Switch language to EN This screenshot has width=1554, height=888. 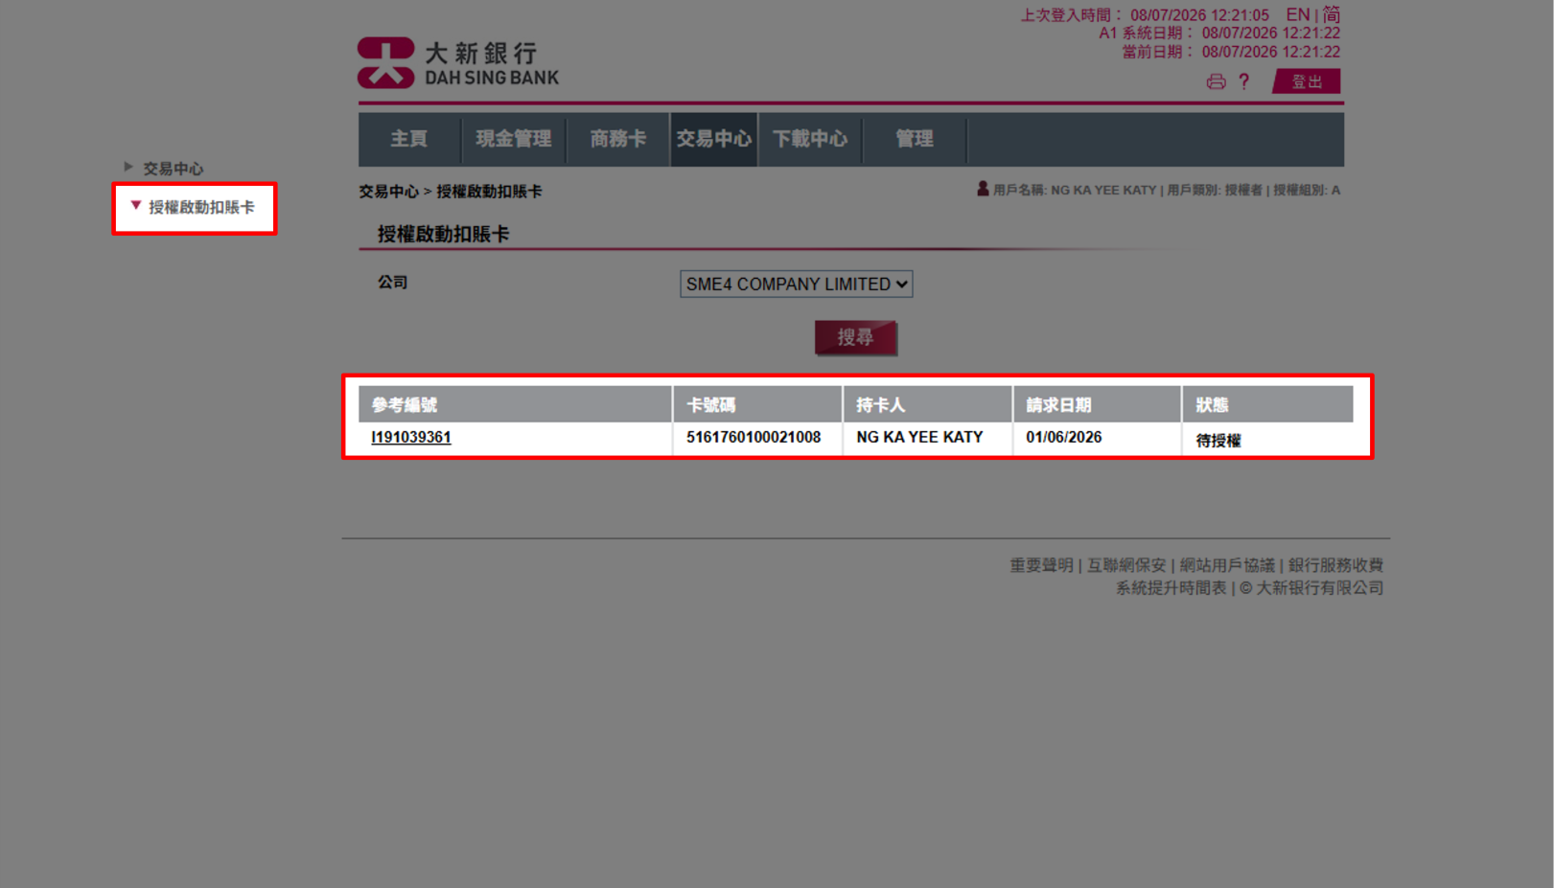1297,15
